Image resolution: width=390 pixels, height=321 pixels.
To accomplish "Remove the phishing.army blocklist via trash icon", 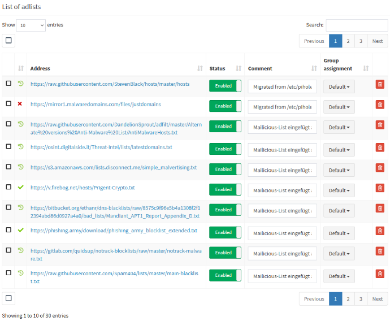I will pyautogui.click(x=380, y=231).
